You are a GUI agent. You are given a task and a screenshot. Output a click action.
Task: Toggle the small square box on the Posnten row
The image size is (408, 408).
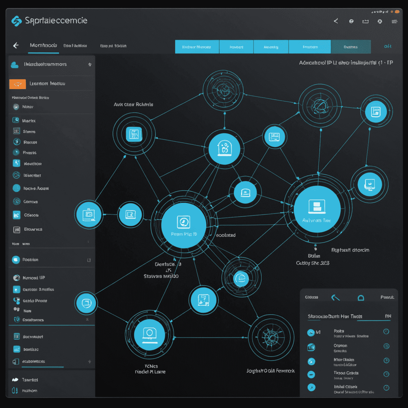(x=89, y=260)
